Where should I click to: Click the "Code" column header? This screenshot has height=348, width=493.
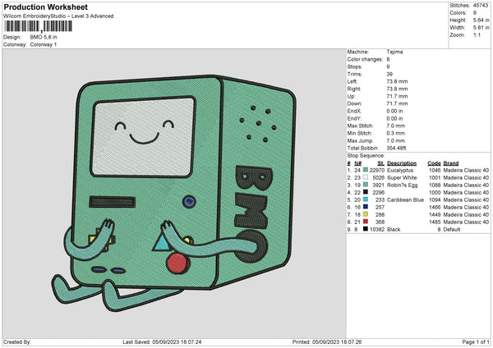(x=434, y=163)
